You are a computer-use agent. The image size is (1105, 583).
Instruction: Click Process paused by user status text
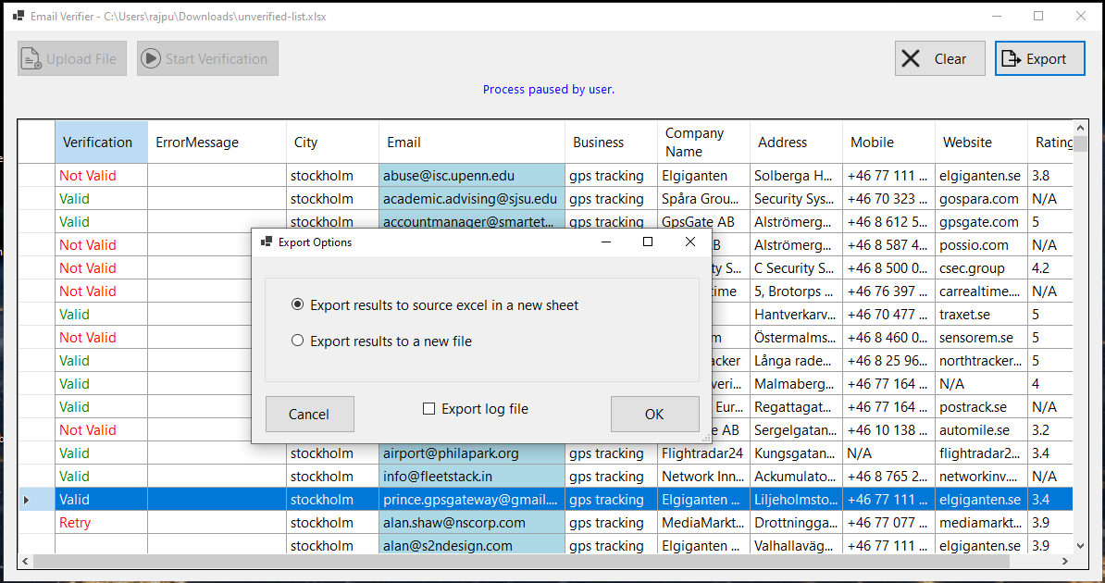(x=548, y=90)
